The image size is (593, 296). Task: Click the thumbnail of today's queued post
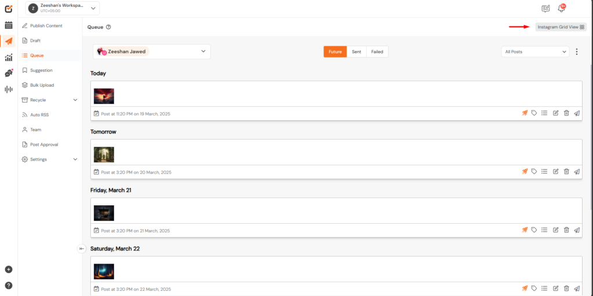coord(104,96)
